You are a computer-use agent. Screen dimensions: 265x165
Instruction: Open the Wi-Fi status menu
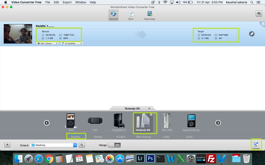165,2
